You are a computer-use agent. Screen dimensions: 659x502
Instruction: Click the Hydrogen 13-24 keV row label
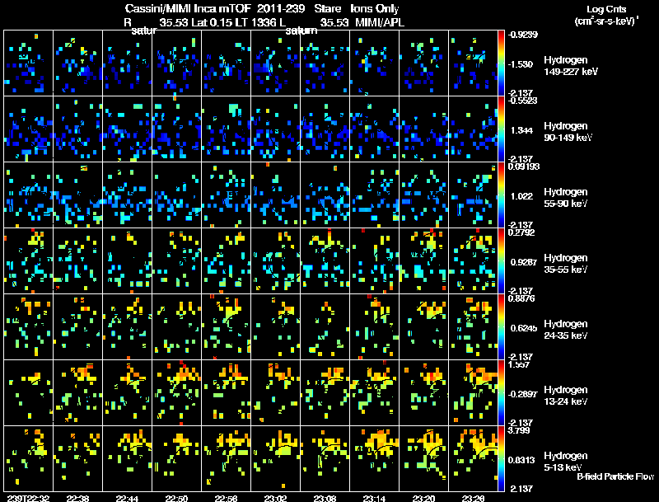[x=566, y=396]
